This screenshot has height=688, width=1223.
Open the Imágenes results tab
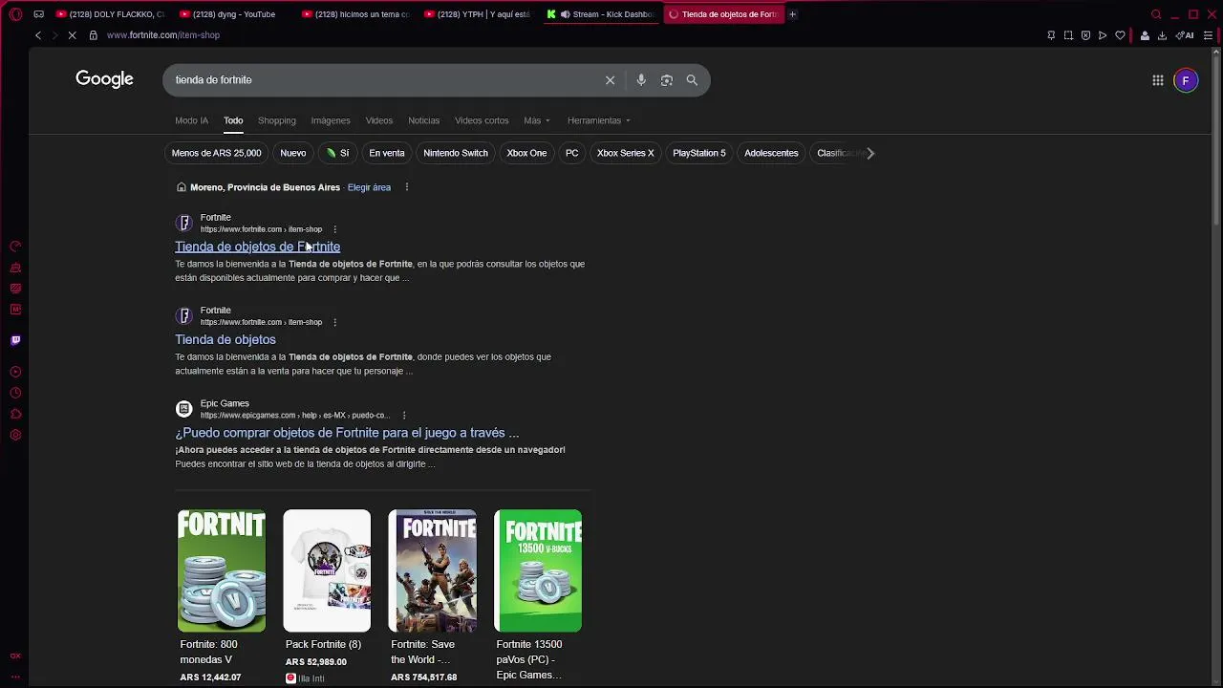(331, 120)
